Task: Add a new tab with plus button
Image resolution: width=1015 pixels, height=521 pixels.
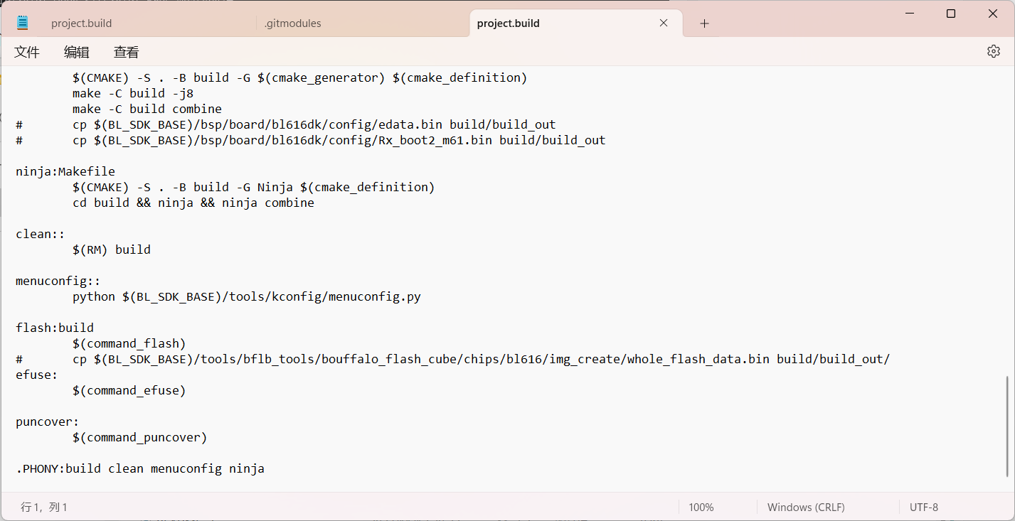Action: click(704, 23)
